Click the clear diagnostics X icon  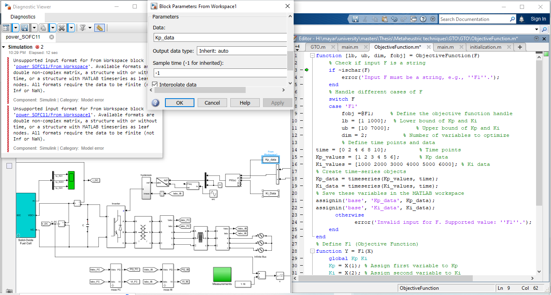pos(61,28)
